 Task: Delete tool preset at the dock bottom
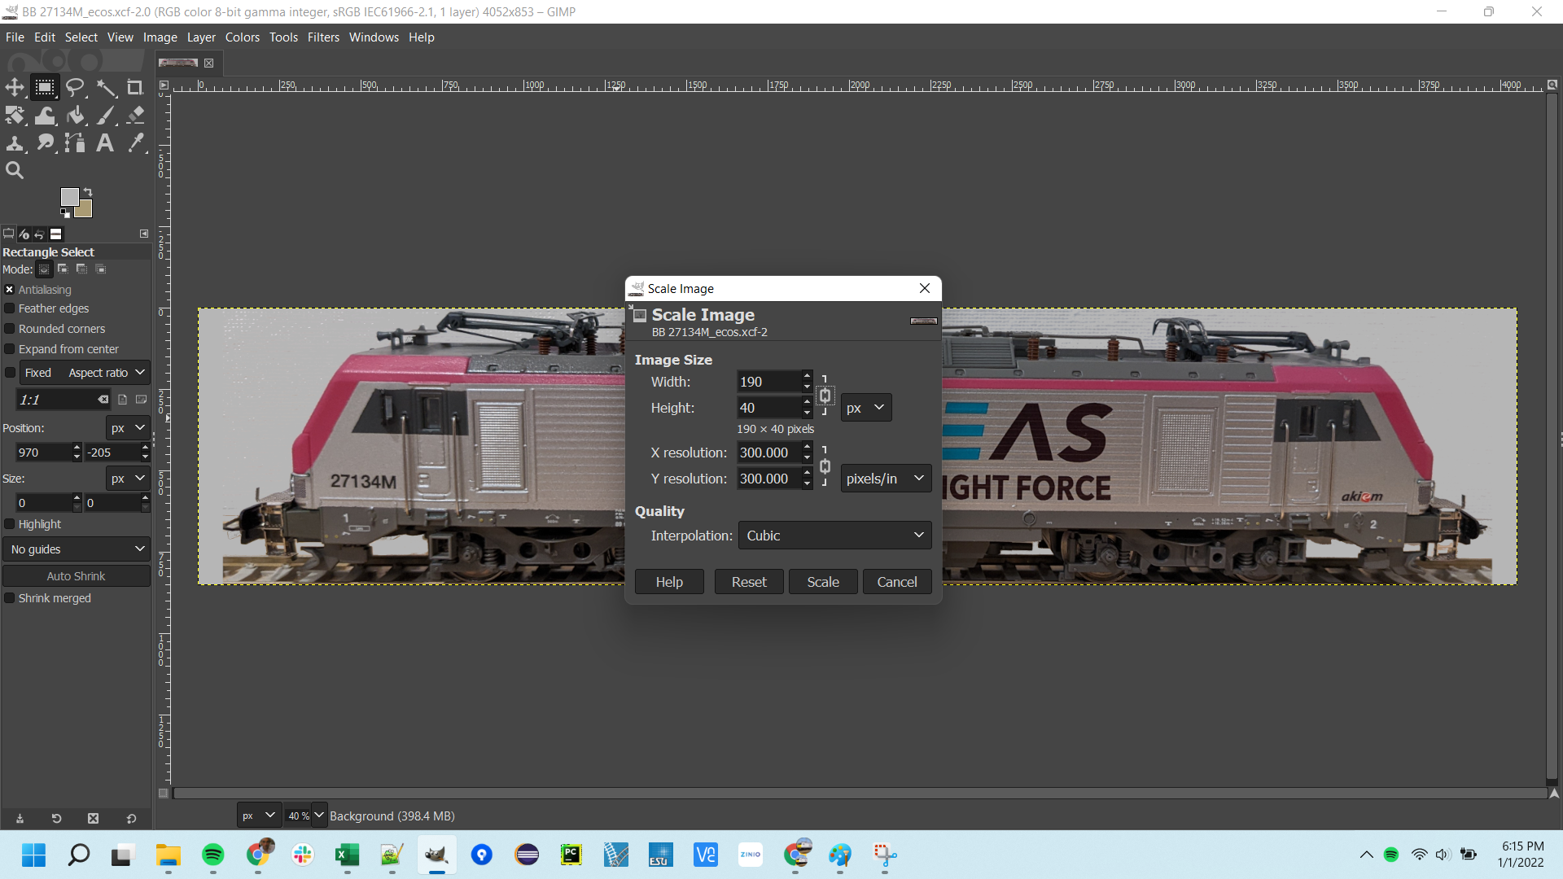[x=93, y=819]
